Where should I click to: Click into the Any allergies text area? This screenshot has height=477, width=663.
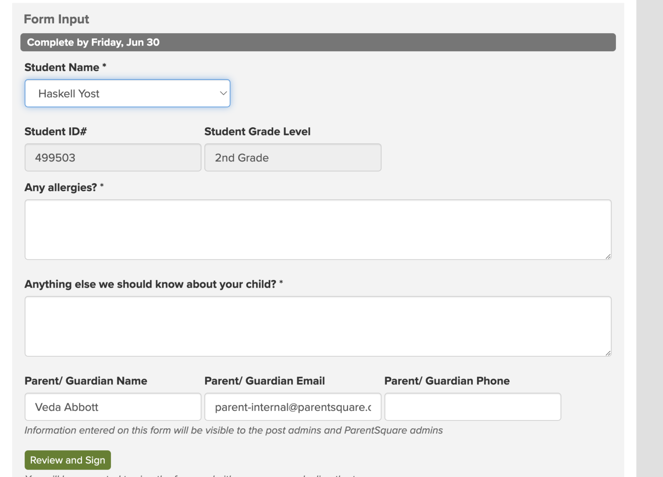[318, 229]
